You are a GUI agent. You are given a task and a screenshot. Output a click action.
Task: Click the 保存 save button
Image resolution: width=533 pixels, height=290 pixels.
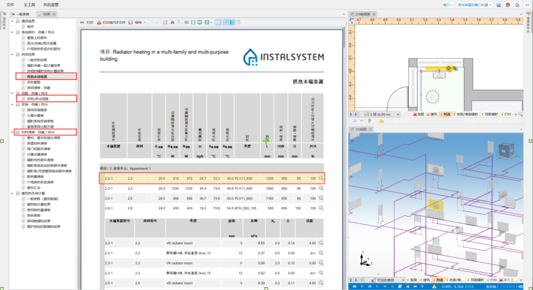coord(136,23)
